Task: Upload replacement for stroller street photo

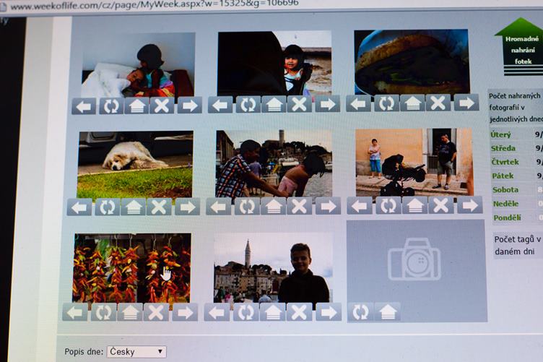Action: pyautogui.click(x=415, y=205)
